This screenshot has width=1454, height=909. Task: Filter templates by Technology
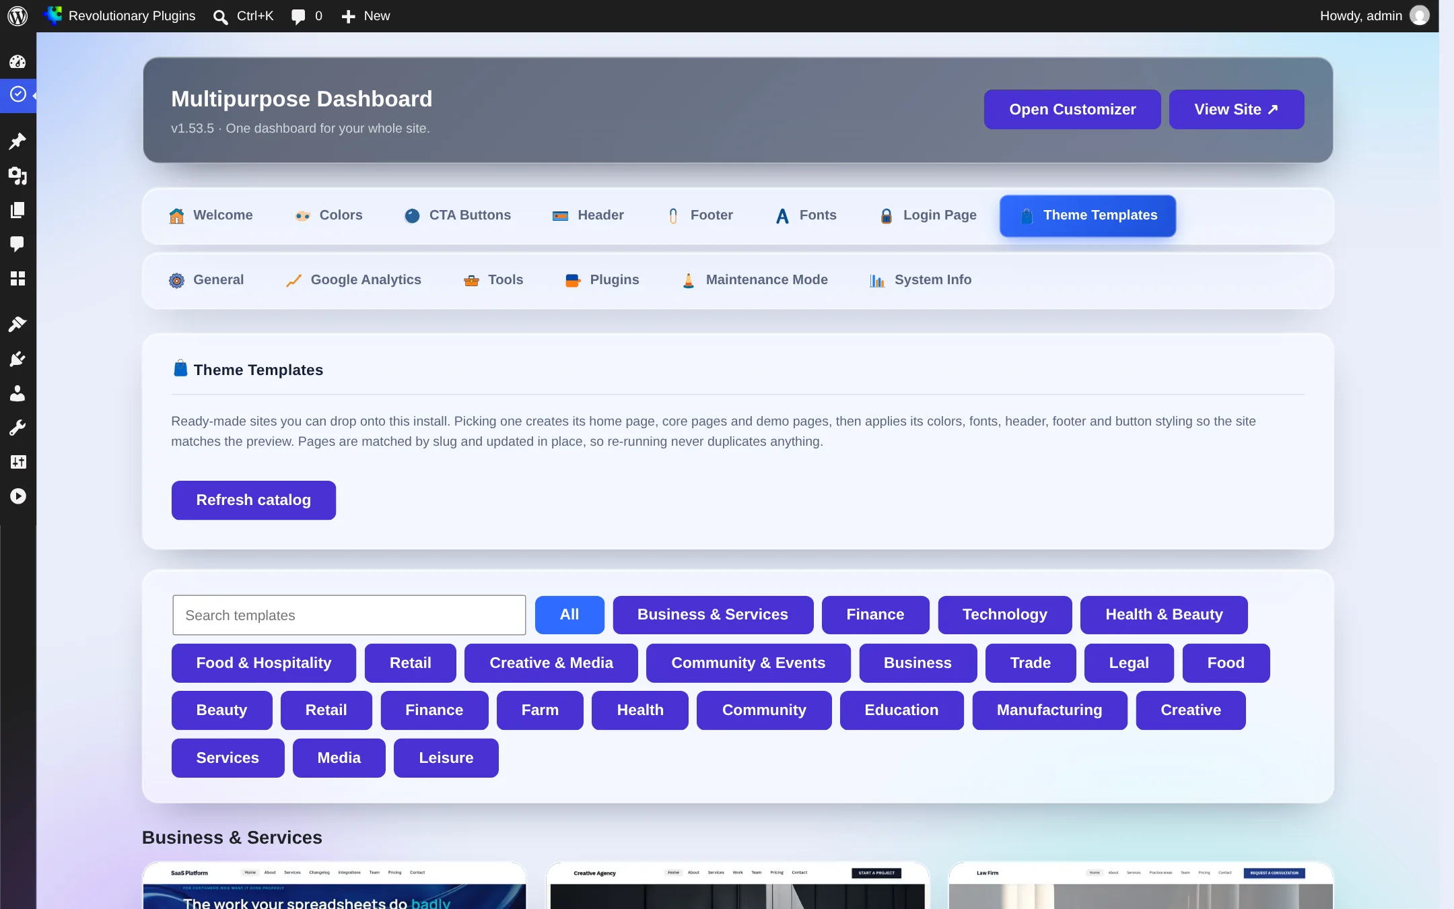tap(1005, 615)
